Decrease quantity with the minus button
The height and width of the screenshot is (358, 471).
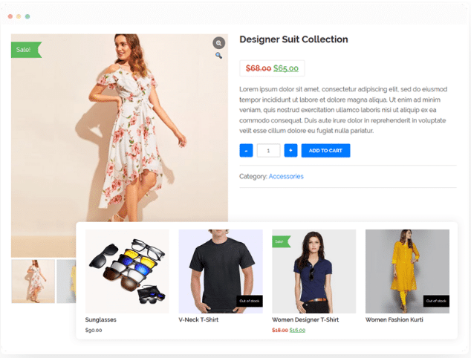(246, 151)
